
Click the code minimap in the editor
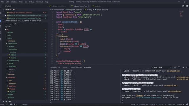pos(181,14)
